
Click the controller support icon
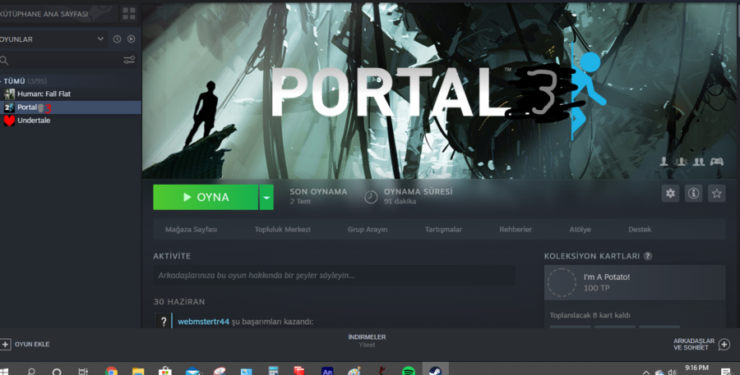tap(716, 162)
